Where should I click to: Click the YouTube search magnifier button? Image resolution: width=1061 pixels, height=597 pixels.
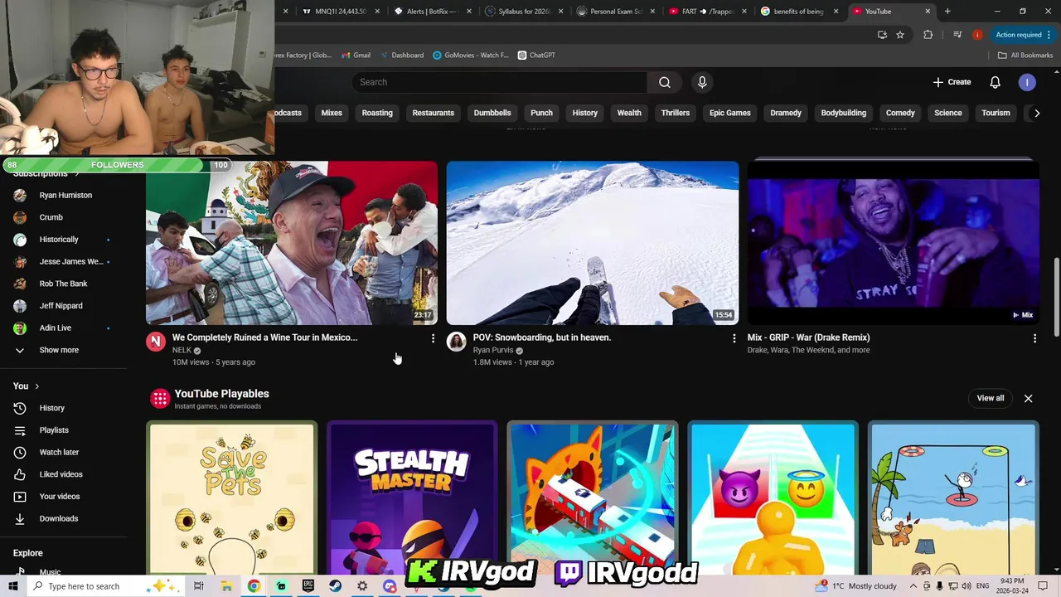pyautogui.click(x=665, y=82)
